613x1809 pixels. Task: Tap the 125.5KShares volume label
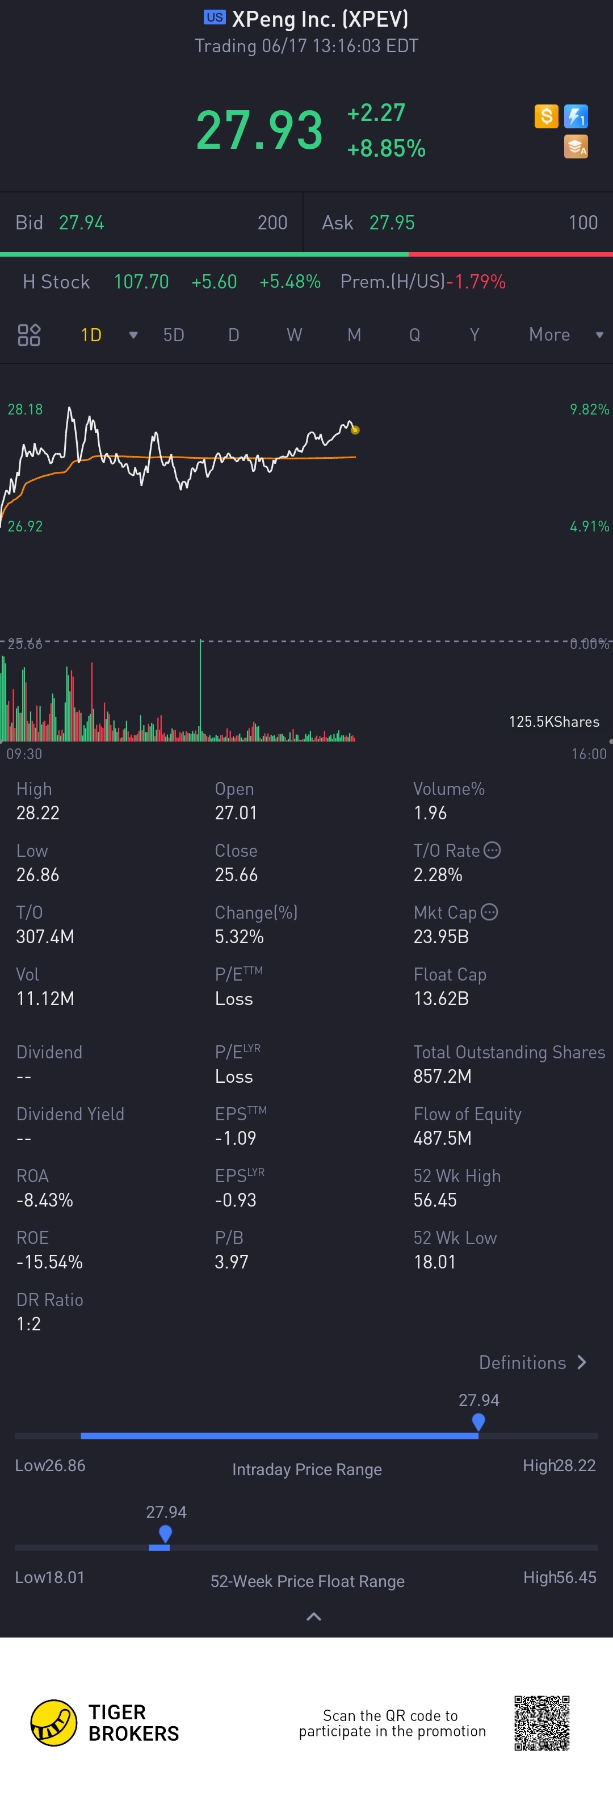[554, 722]
